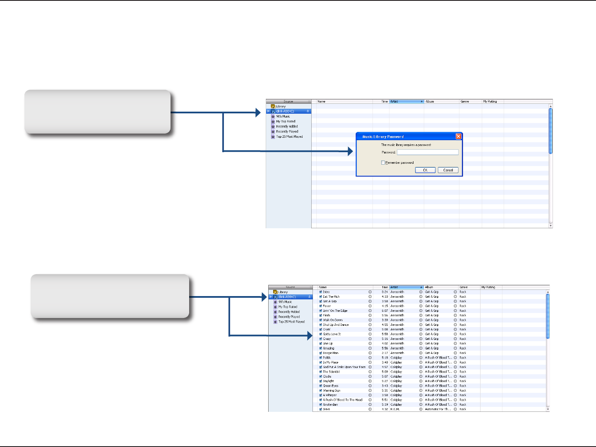Image resolution: width=596 pixels, height=447 pixels.
Task: Open My Top Rated playlist in the song-list screenshot
Action: pos(288,307)
